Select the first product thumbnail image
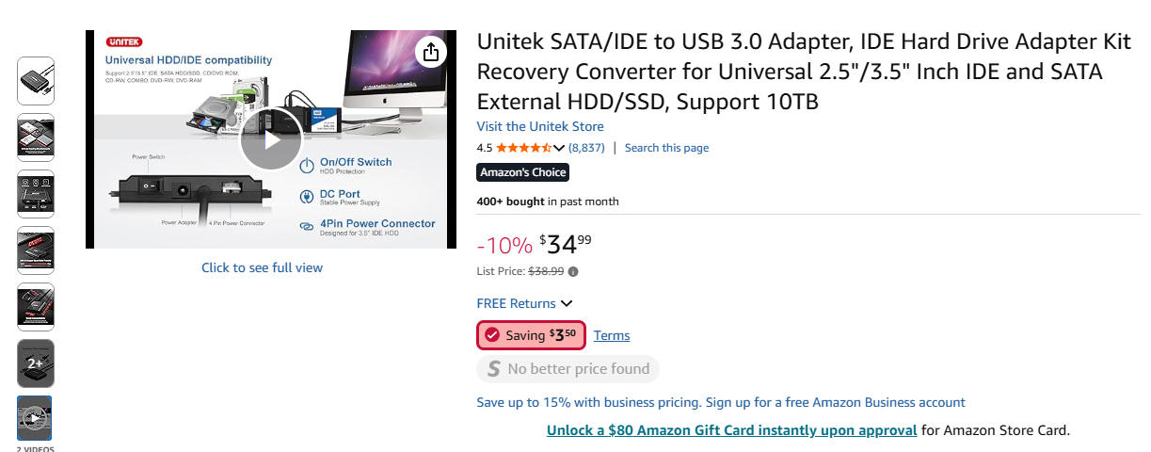This screenshot has height=452, width=1151. click(x=36, y=81)
